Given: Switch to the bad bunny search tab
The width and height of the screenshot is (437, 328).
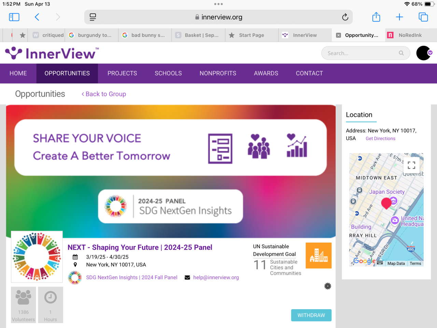Looking at the screenshot, I should click(145, 35).
